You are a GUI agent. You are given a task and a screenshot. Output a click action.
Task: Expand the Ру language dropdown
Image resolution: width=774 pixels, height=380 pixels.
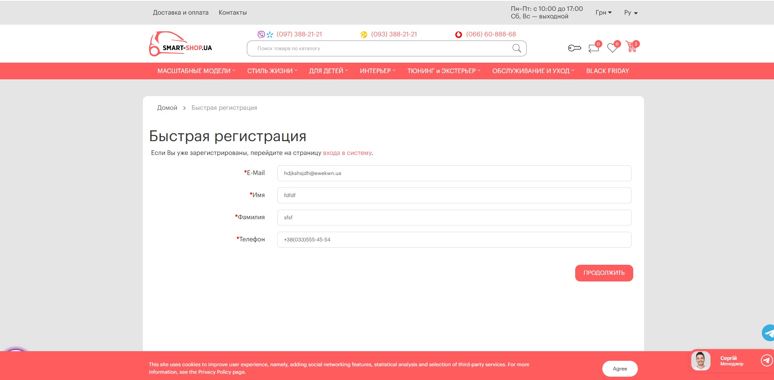click(631, 13)
